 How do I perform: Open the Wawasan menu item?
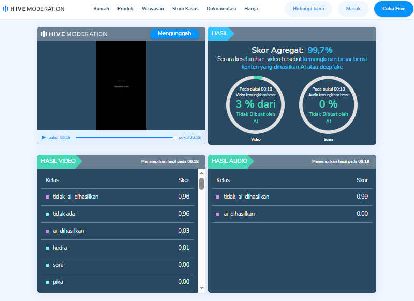153,9
